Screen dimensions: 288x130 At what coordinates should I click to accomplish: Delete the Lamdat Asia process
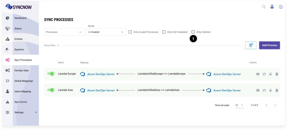(x=277, y=90)
